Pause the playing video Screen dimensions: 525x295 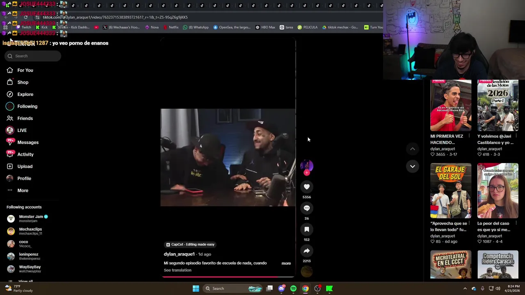pyautogui.click(x=228, y=157)
